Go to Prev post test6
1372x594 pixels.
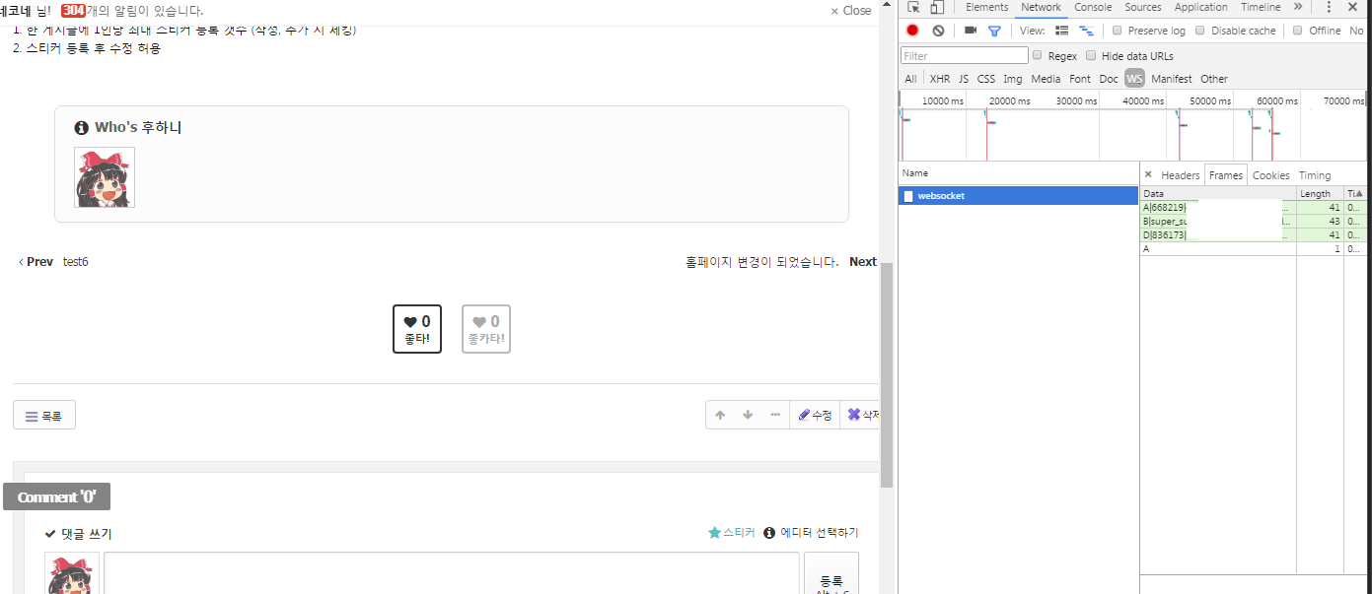(x=53, y=262)
